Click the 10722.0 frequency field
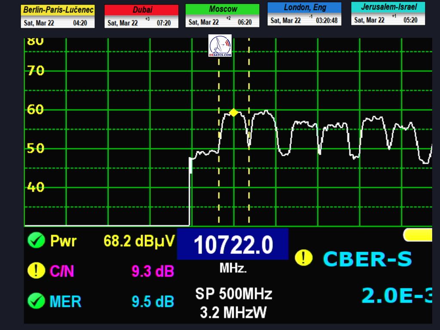 click(232, 244)
